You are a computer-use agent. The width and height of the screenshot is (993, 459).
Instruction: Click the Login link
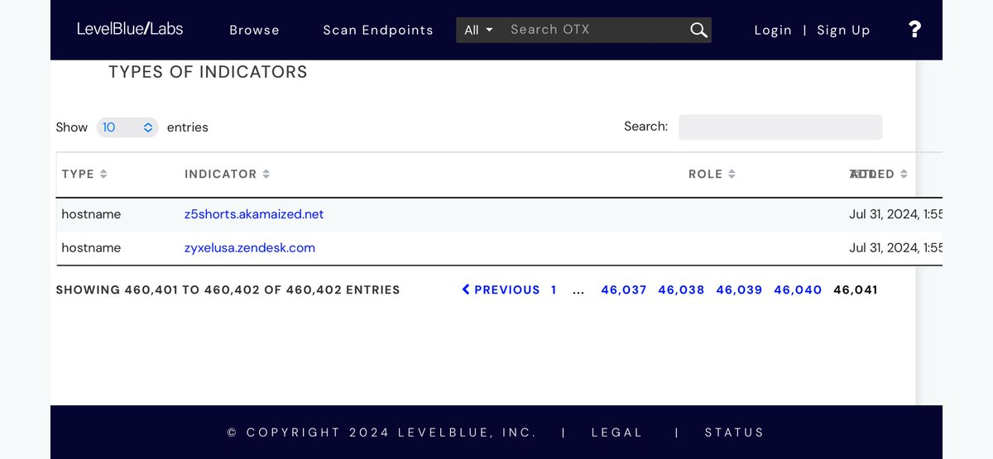click(x=773, y=30)
